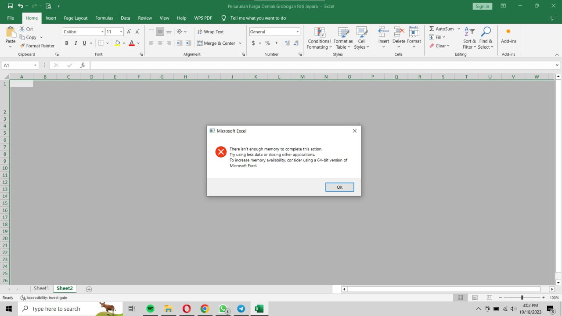
Task: Click the Undo arrow icon
Action: point(20,6)
